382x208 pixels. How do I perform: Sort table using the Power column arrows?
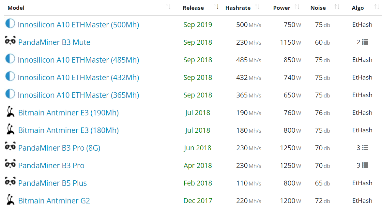coord(297,7)
